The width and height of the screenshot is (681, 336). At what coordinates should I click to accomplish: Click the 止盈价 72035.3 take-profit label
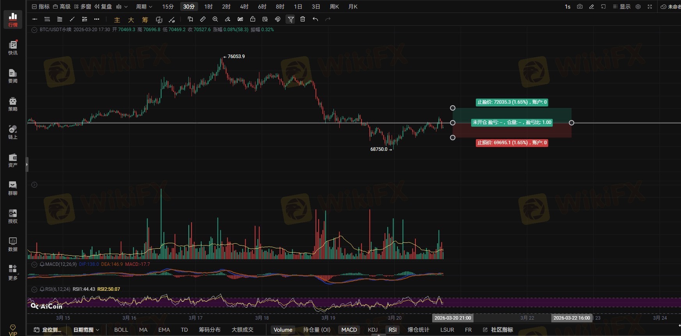coord(512,102)
